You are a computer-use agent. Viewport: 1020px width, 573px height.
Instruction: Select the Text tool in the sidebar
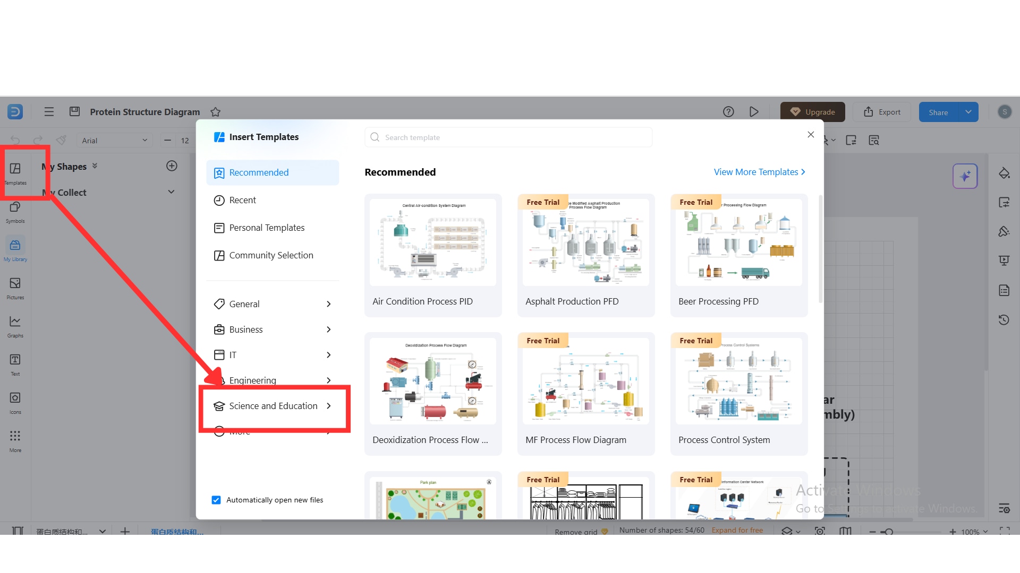(15, 362)
